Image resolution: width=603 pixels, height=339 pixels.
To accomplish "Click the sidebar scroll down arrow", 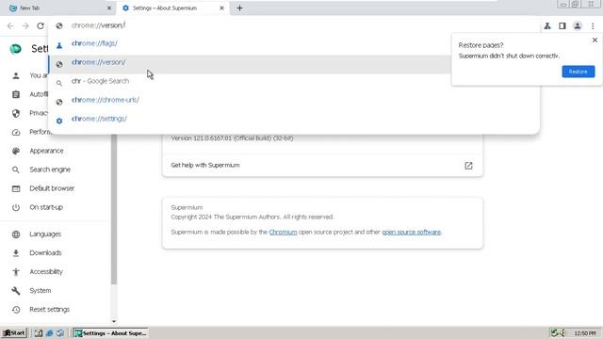I will [x=114, y=321].
